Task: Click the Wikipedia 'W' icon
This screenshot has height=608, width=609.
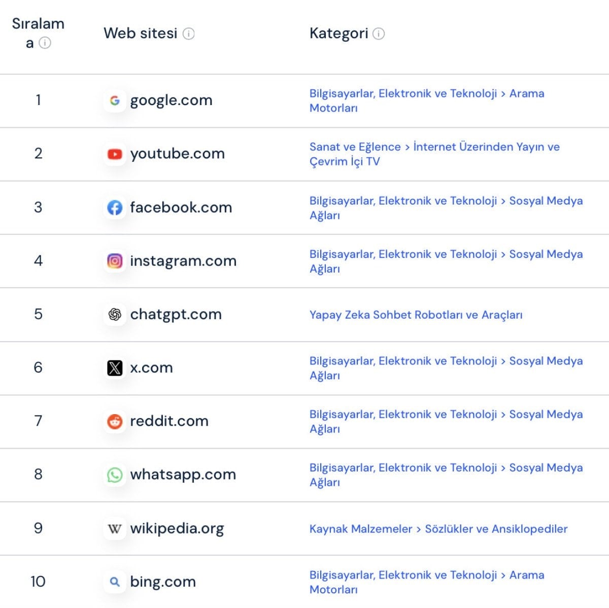Action: click(x=115, y=528)
